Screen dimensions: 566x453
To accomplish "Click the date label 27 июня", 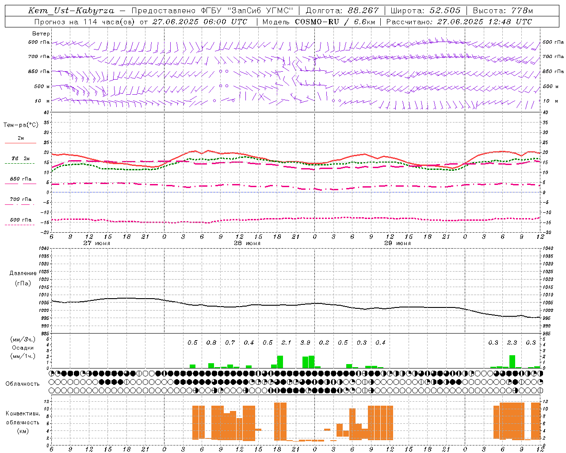I will (x=97, y=243).
